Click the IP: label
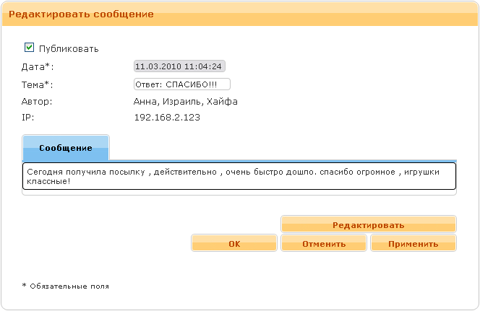Screen dimensions: 480x311 (28, 117)
